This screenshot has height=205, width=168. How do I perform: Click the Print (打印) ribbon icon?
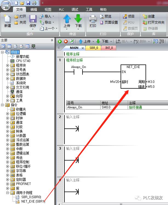tap(93, 20)
